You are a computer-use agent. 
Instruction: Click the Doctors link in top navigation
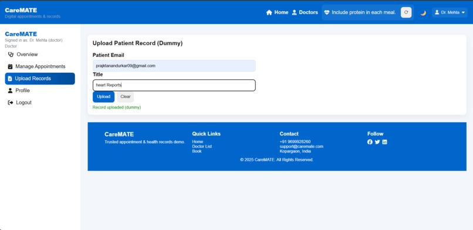305,12
